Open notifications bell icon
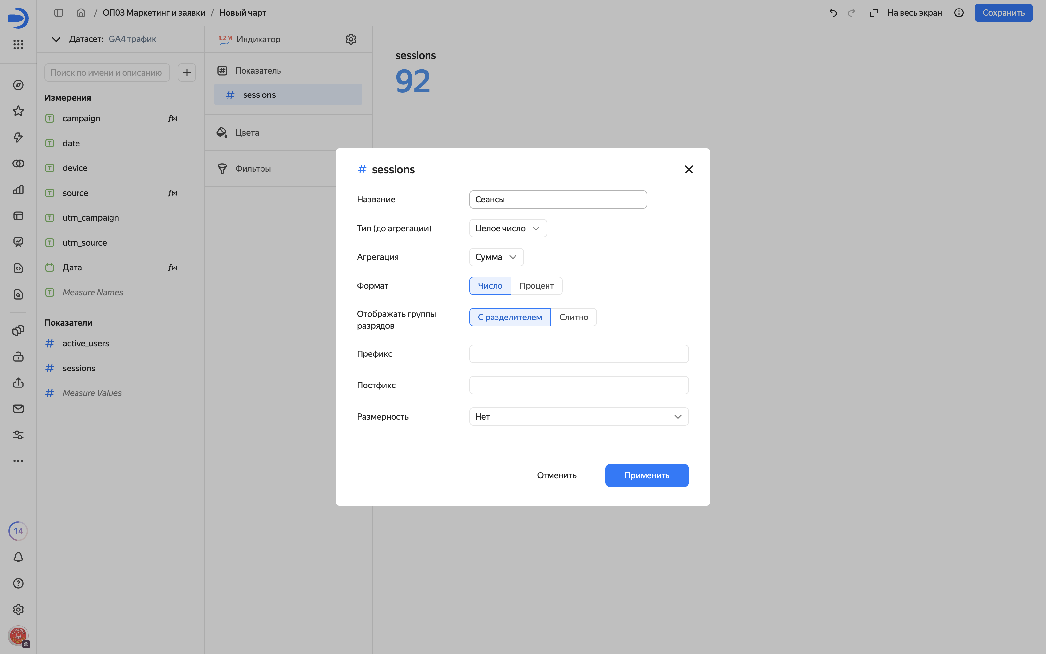The height and width of the screenshot is (654, 1046). pyautogui.click(x=18, y=557)
